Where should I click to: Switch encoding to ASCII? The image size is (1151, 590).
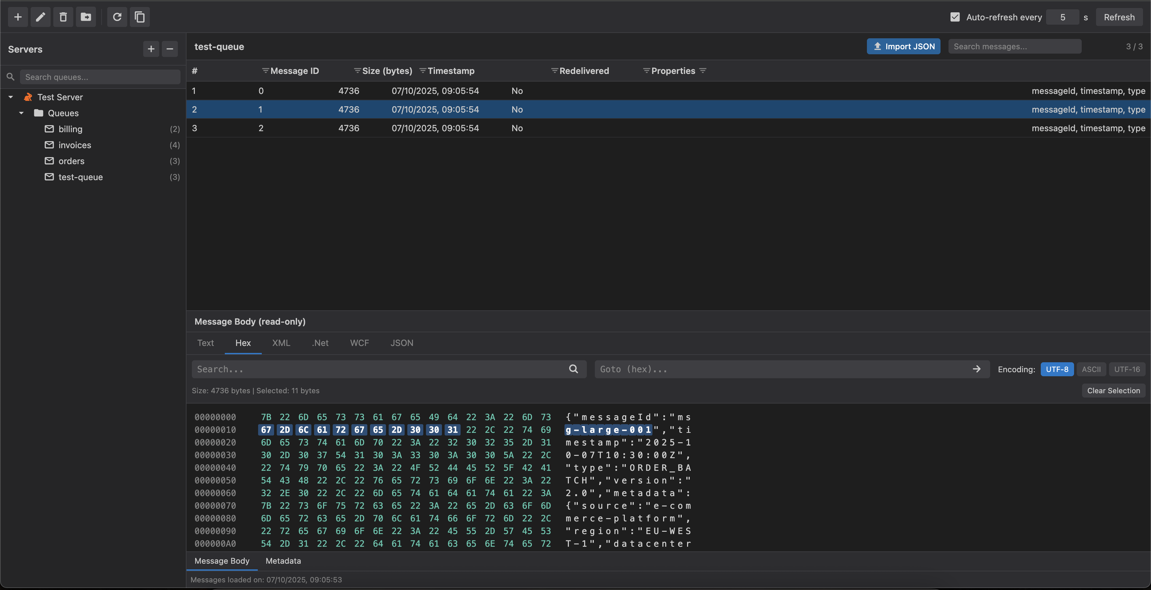click(1091, 369)
